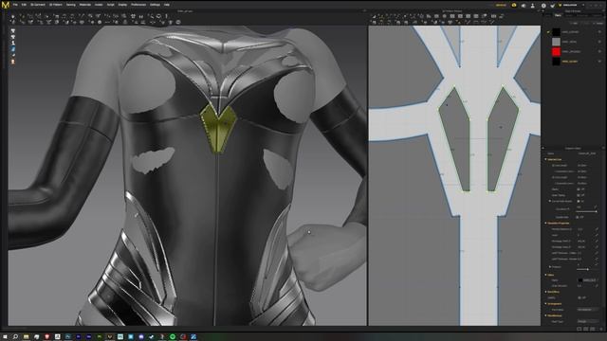
Task: Select the Rectangle tool in 2D toolbar
Action: 436,16
